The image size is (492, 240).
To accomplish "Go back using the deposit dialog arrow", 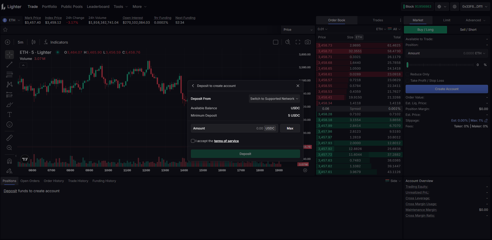I will coord(193,86).
